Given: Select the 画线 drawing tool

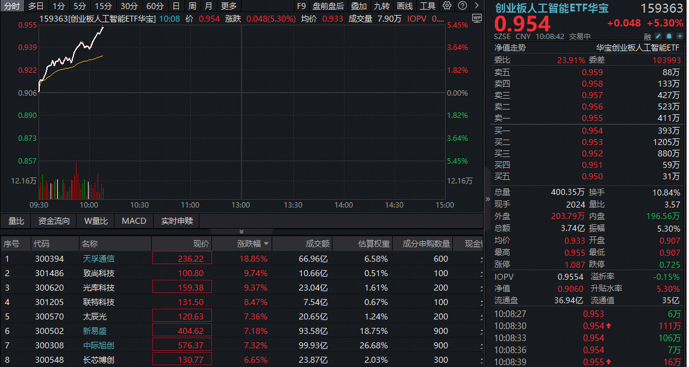Looking at the screenshot, I should 404,5.
